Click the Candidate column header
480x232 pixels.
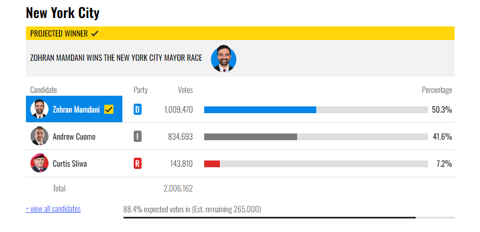[x=43, y=90]
